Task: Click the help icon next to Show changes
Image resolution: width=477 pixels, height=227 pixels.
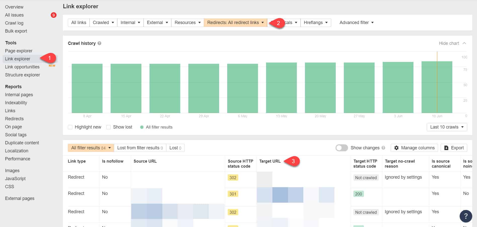Action: pyautogui.click(x=384, y=148)
